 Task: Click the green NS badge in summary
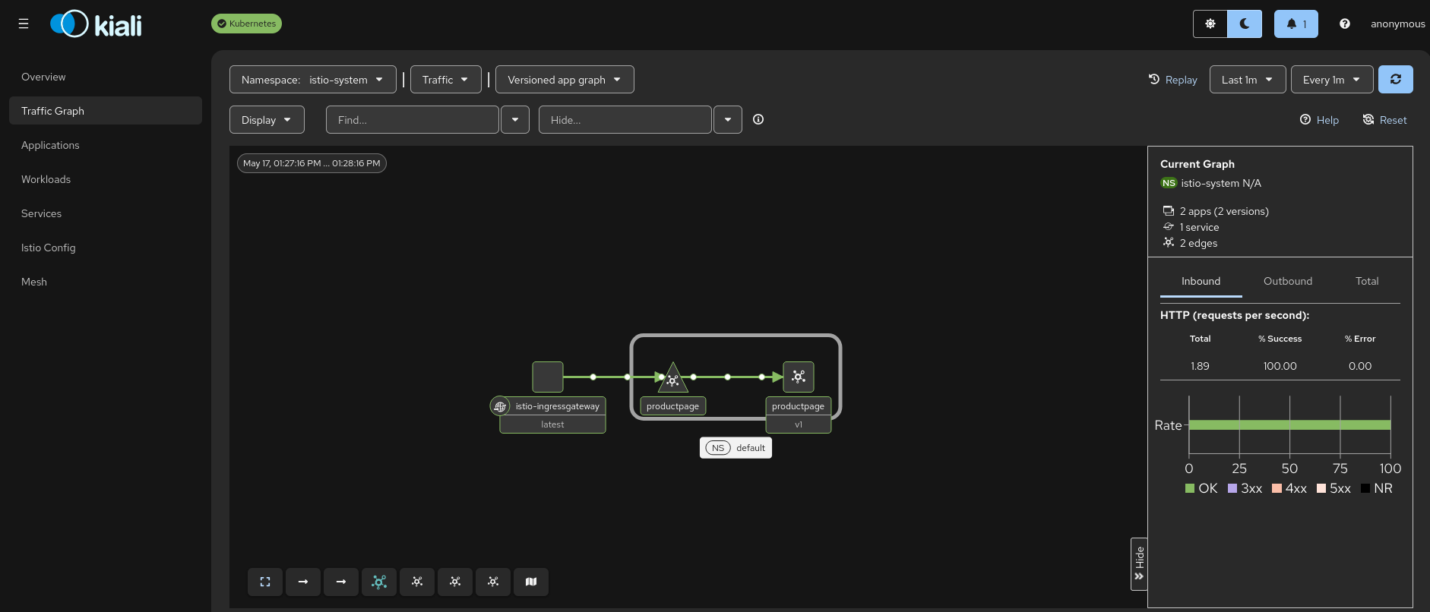pos(1169,183)
